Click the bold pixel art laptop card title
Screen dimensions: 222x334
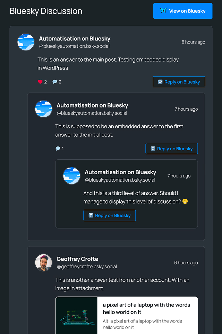pyautogui.click(x=146, y=308)
